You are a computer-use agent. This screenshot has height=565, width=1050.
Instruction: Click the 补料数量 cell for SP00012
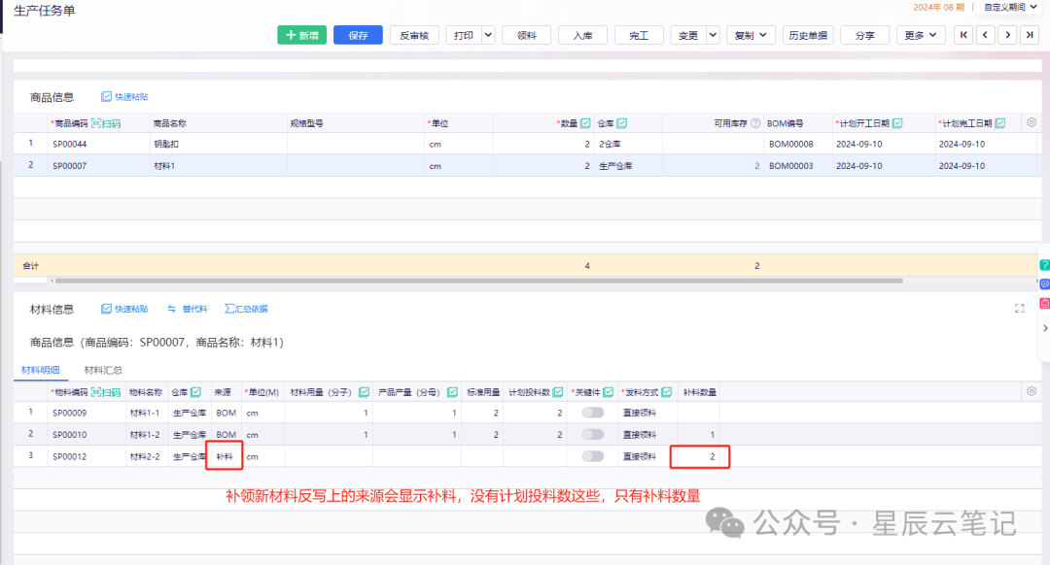click(x=700, y=456)
